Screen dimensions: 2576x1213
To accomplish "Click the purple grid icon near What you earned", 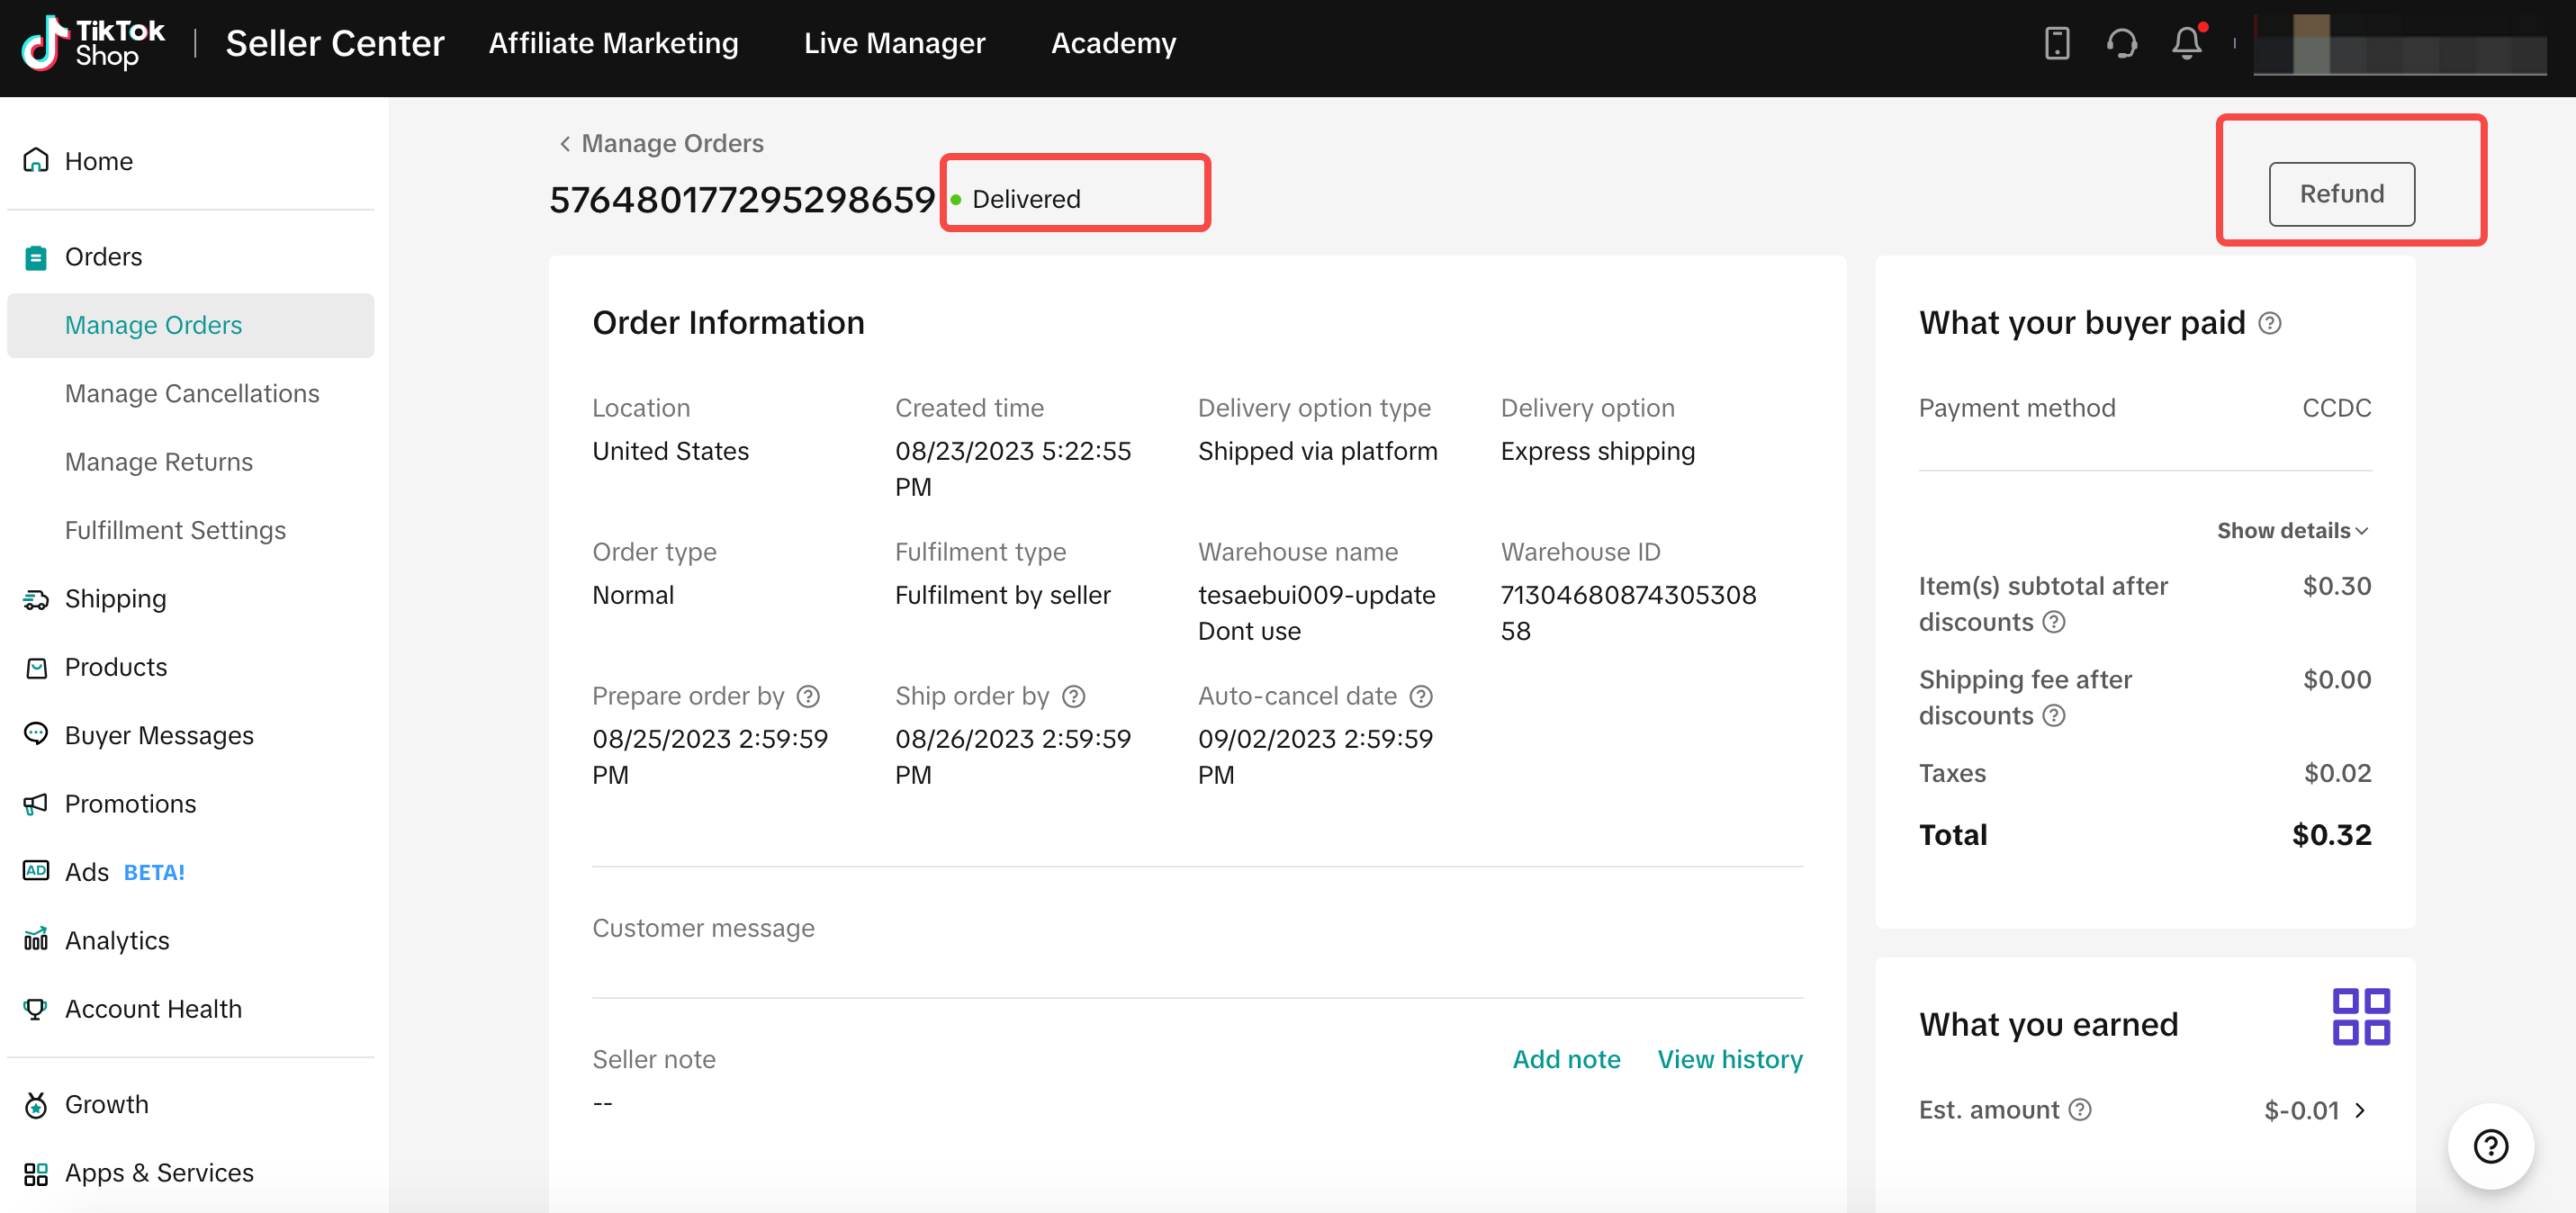I will pyautogui.click(x=2360, y=1016).
